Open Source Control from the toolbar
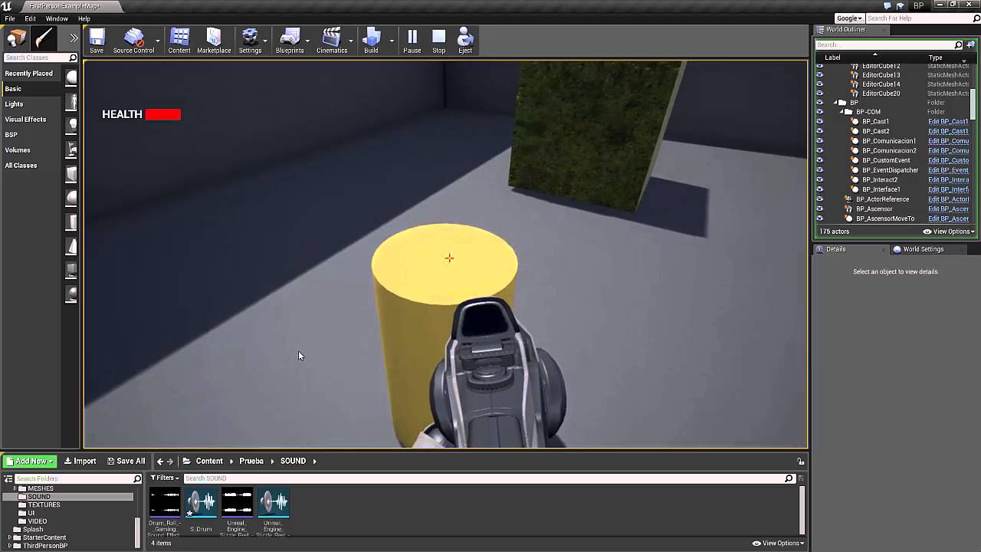Image resolution: width=981 pixels, height=552 pixels. tap(134, 41)
